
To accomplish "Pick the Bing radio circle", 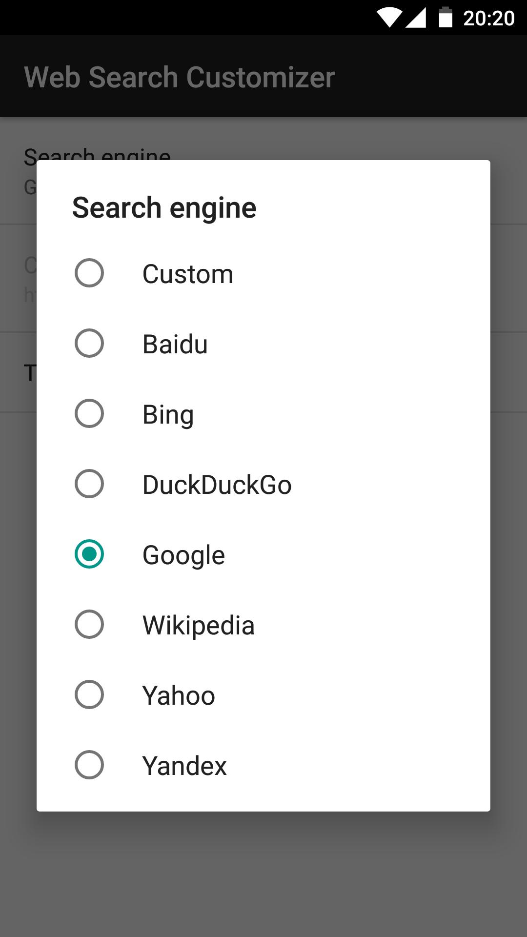I will click(89, 413).
